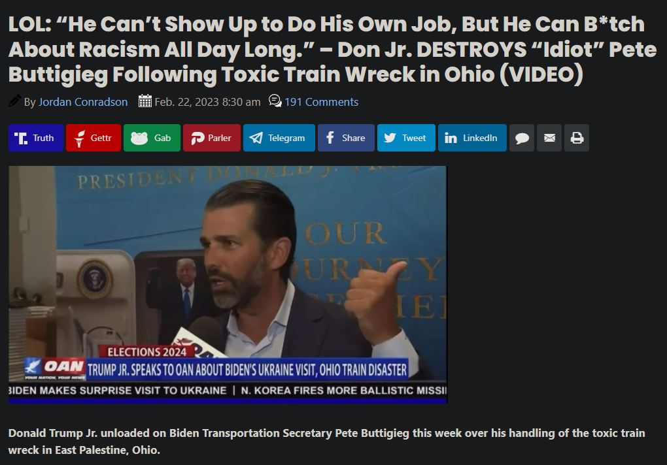Click the article intro paragraph text

point(327,441)
